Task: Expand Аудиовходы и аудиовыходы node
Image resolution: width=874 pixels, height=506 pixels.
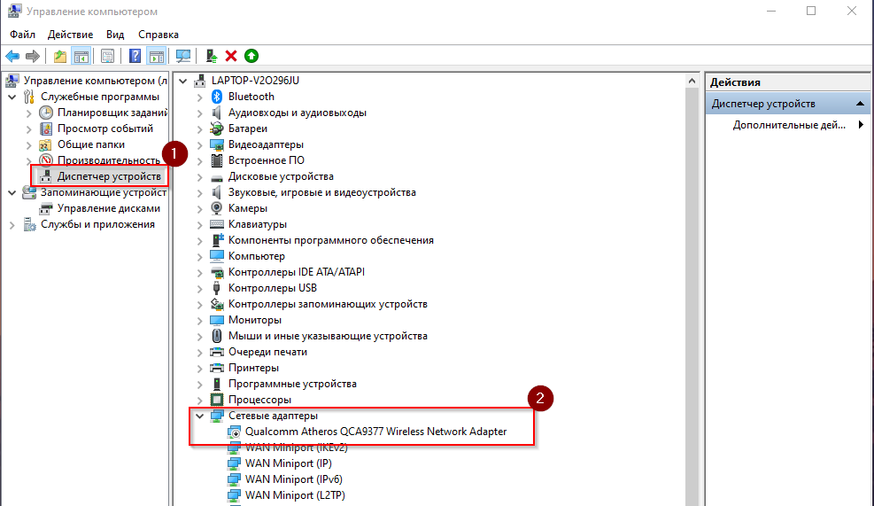Action: tap(199, 113)
